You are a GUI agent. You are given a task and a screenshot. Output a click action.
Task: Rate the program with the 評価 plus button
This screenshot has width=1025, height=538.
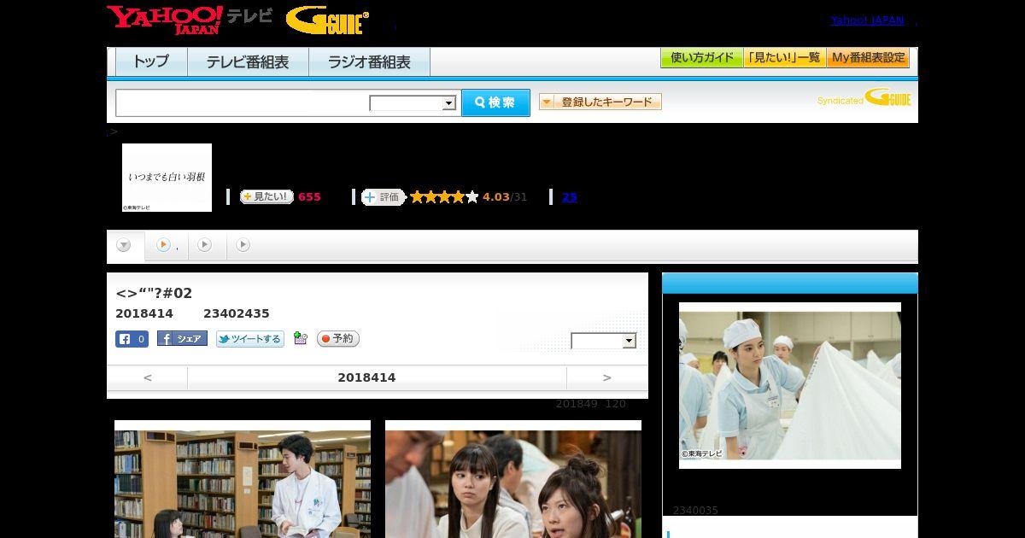(x=383, y=197)
